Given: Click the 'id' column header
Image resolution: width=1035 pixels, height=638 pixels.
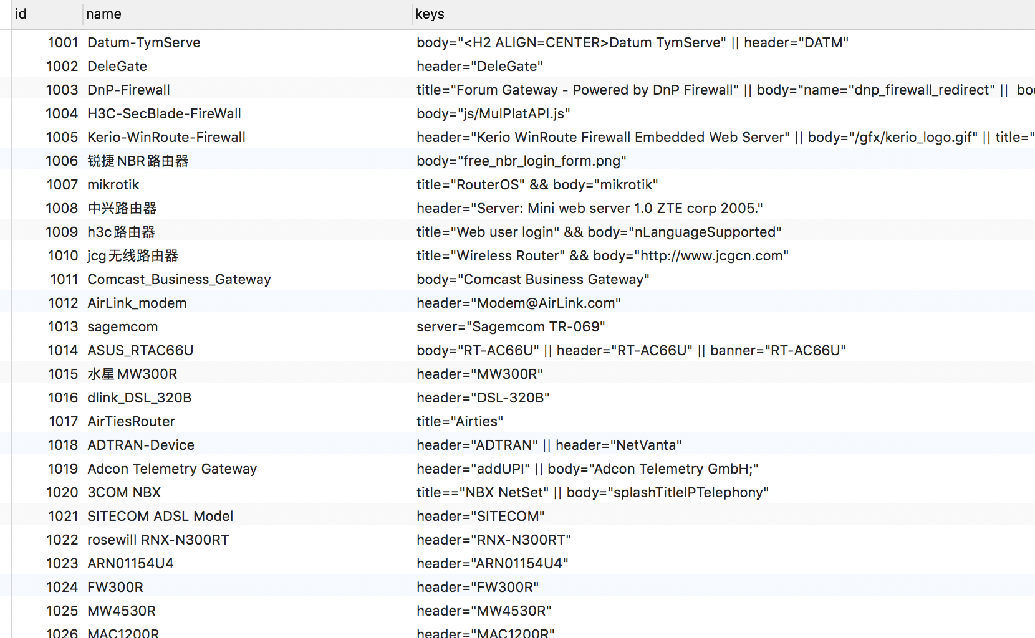Looking at the screenshot, I should 47,14.
